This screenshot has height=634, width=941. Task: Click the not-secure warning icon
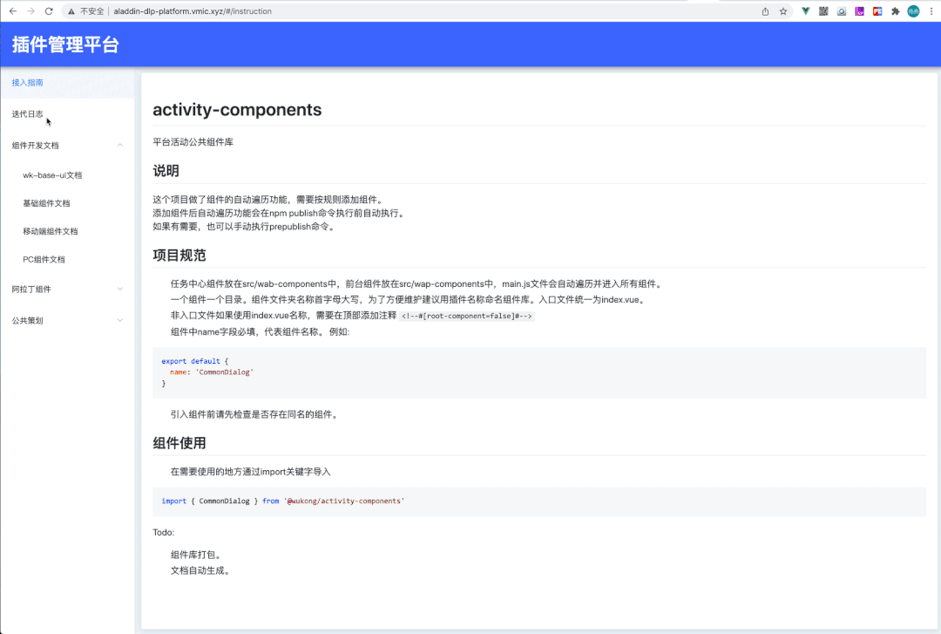(71, 10)
